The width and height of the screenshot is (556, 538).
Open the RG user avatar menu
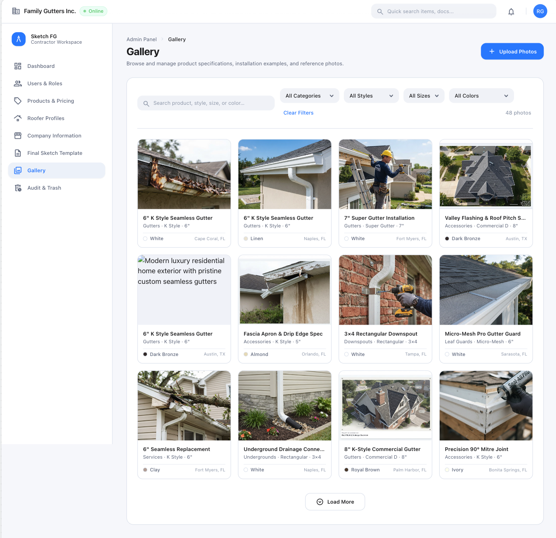[540, 11]
